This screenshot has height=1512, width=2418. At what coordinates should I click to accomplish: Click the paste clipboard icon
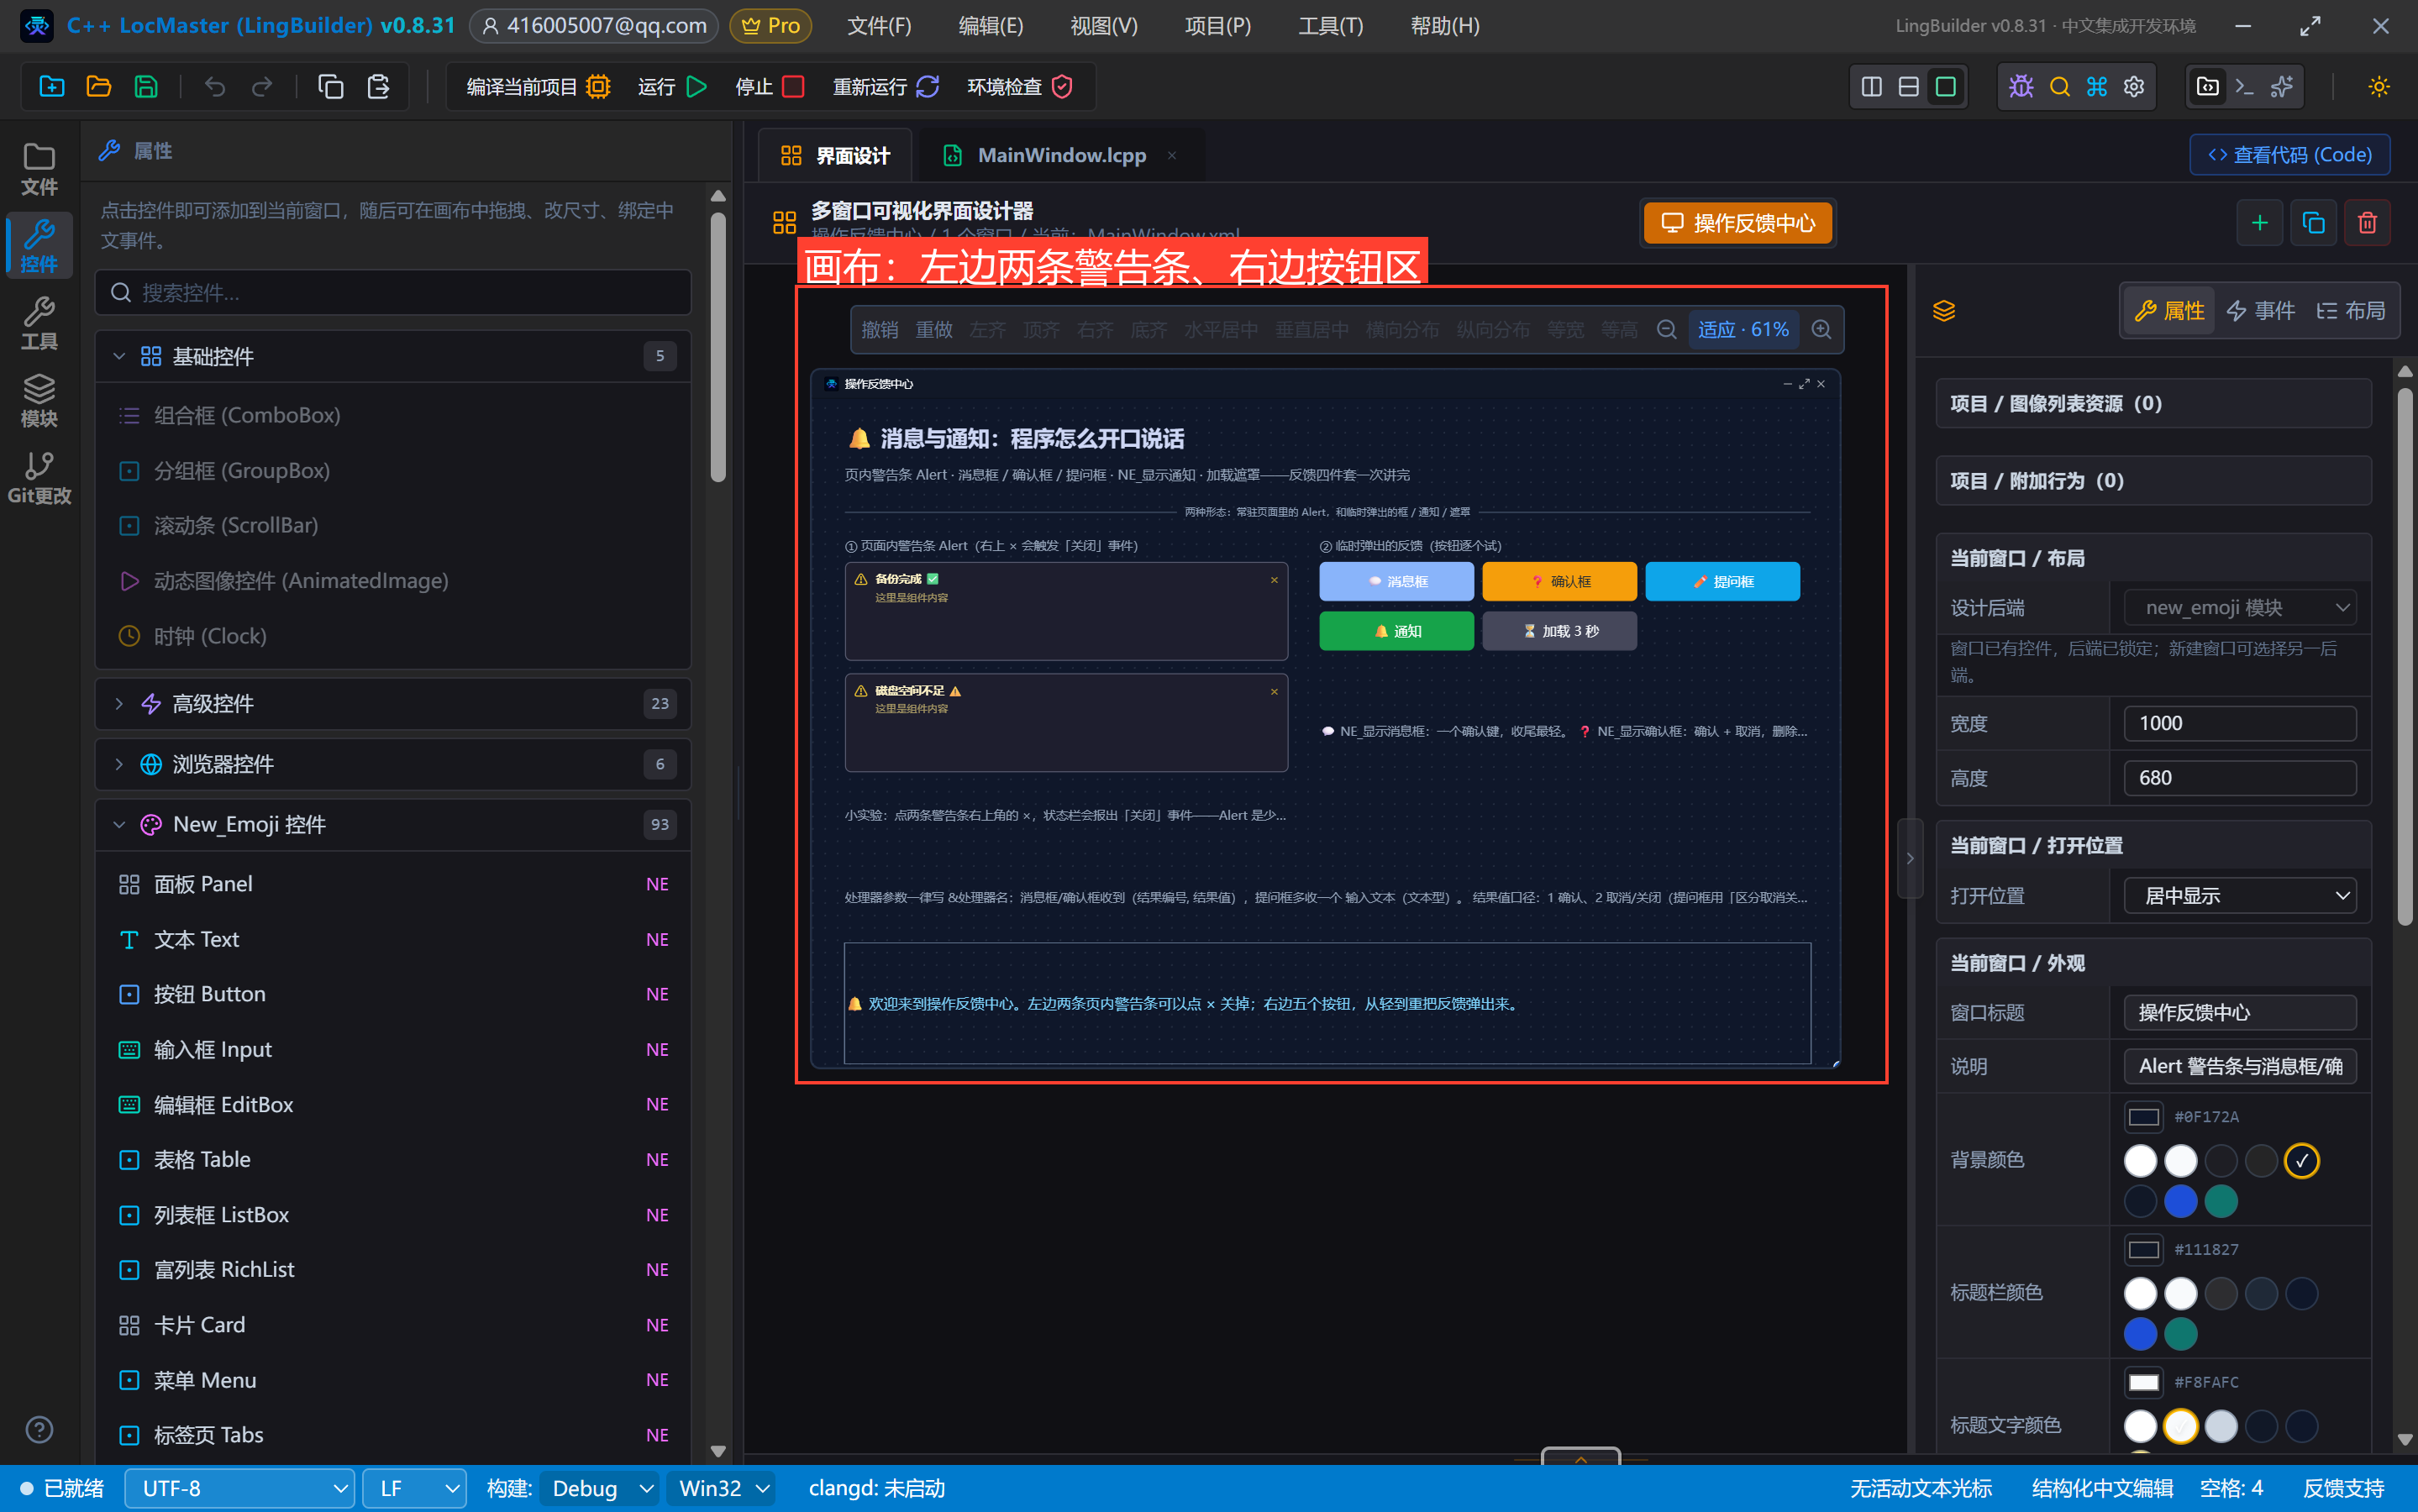[x=378, y=87]
